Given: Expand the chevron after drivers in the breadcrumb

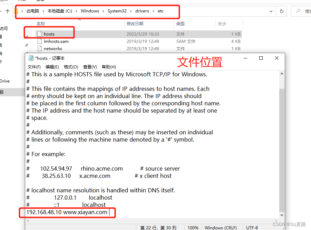Looking at the screenshot, I should (153, 11).
